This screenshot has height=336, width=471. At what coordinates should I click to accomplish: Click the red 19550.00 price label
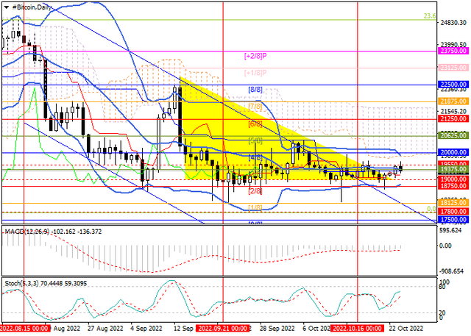tap(453, 164)
